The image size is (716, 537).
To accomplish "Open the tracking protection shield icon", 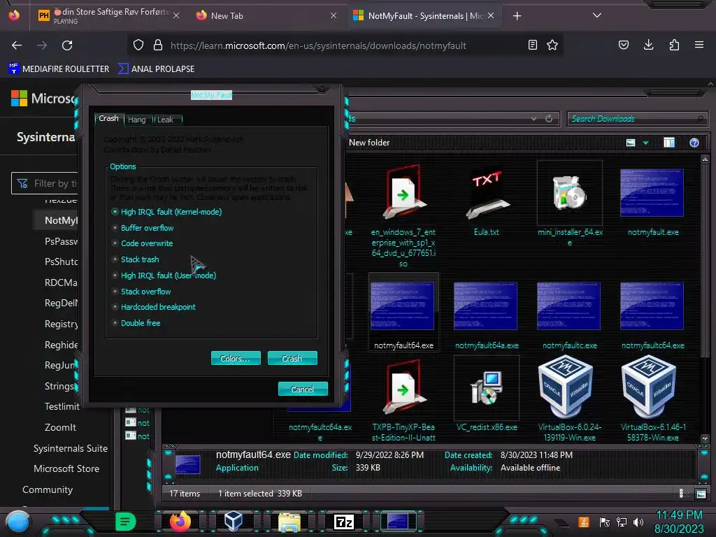I will (x=138, y=45).
